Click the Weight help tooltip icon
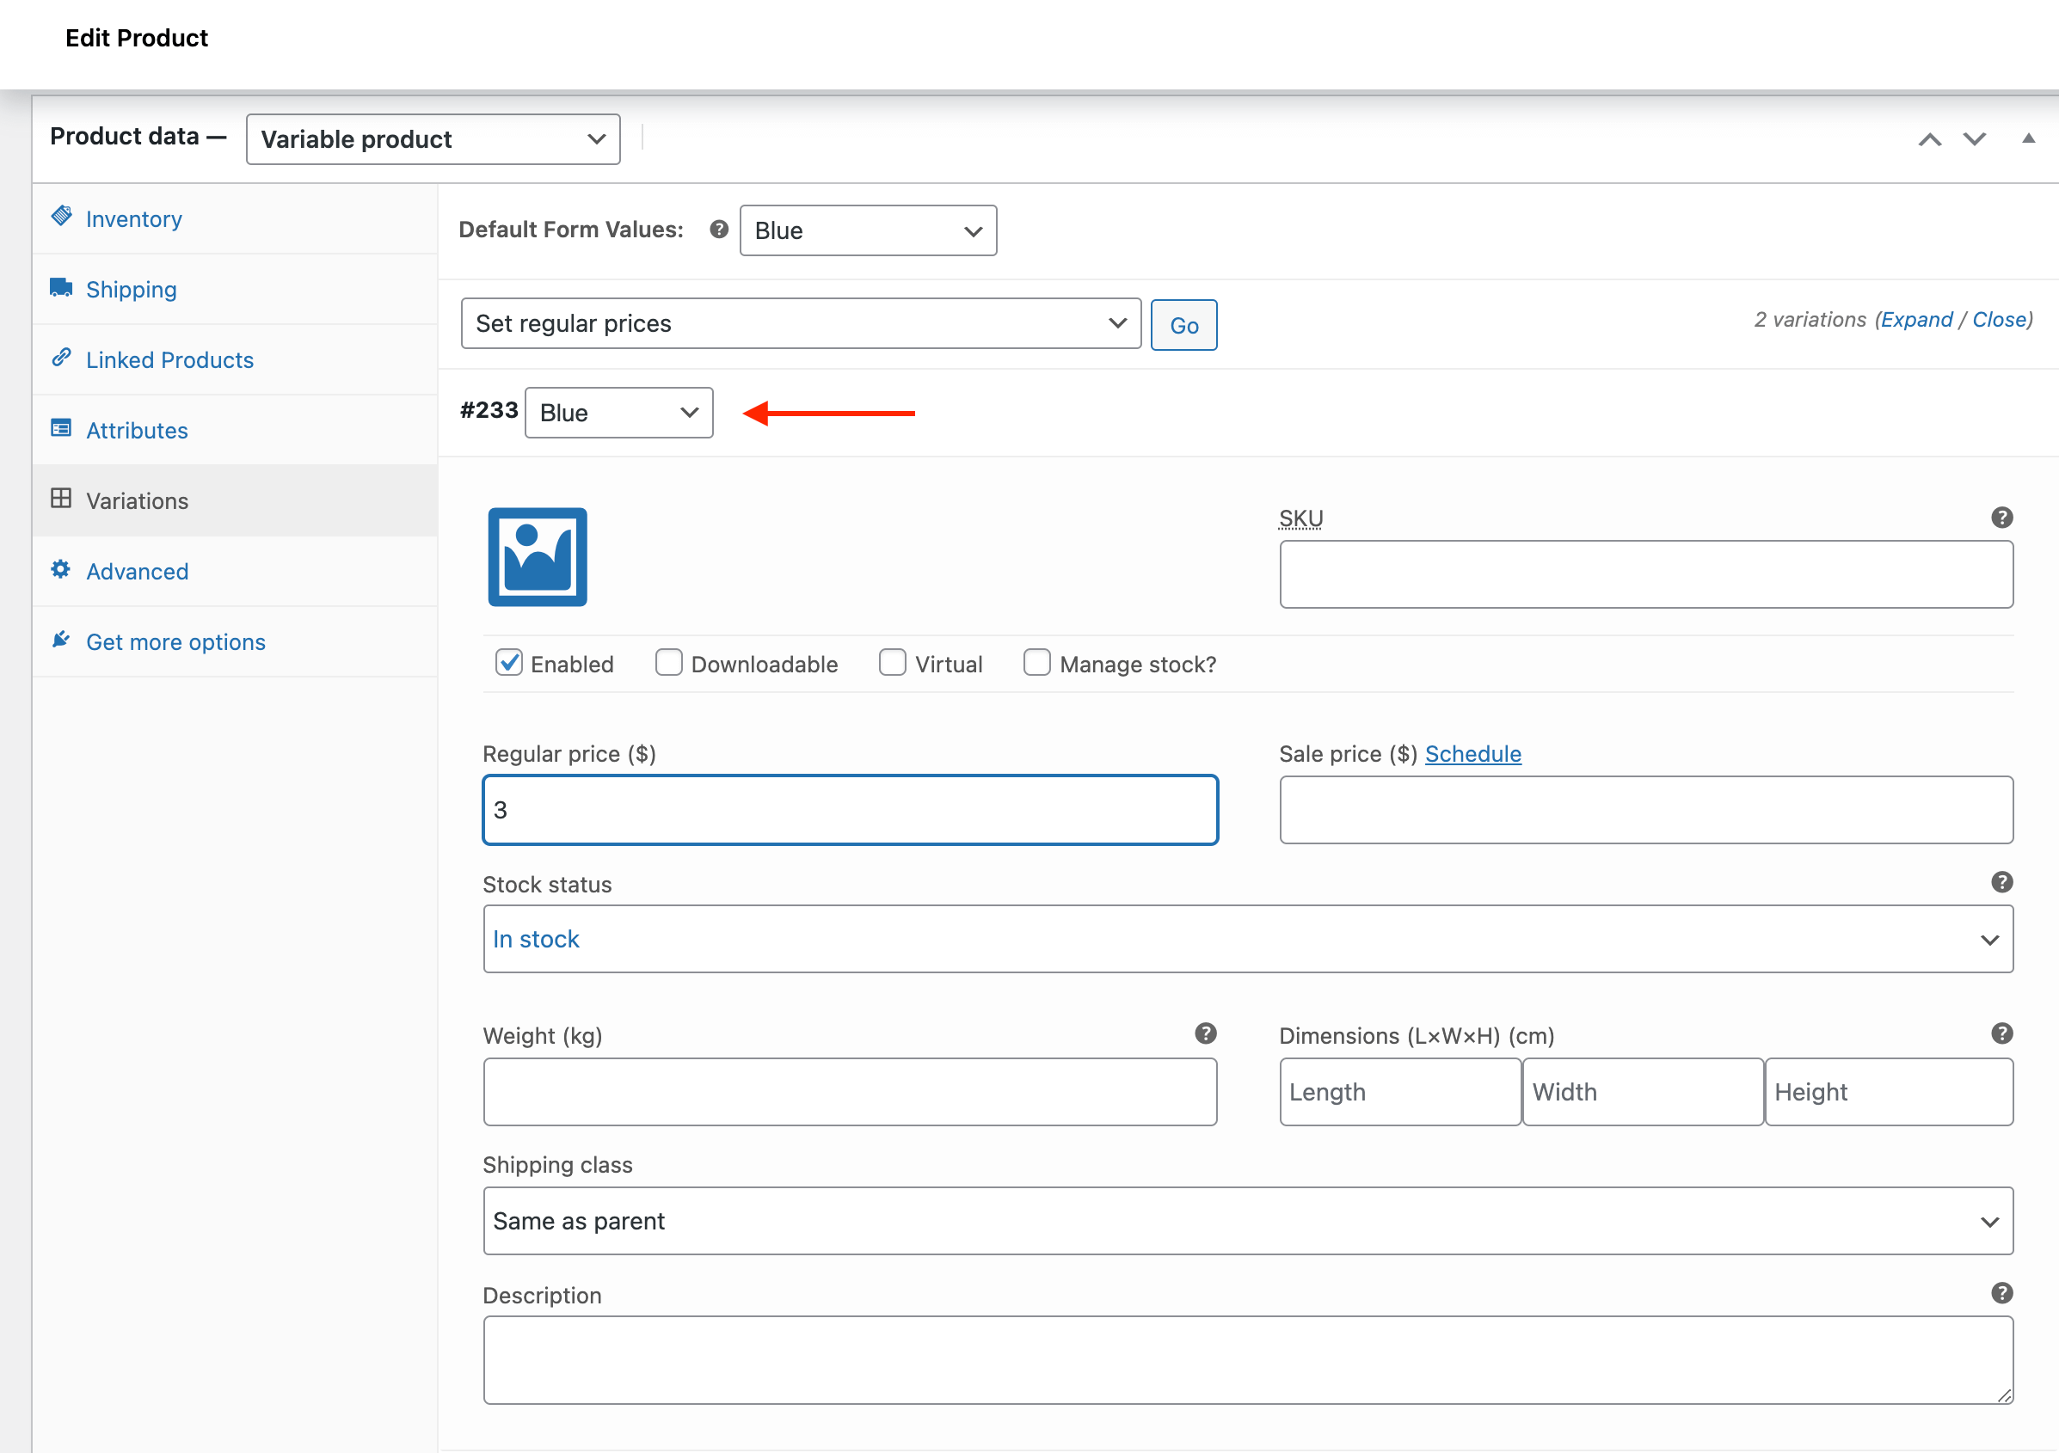The image size is (2059, 1453). point(1205,1033)
